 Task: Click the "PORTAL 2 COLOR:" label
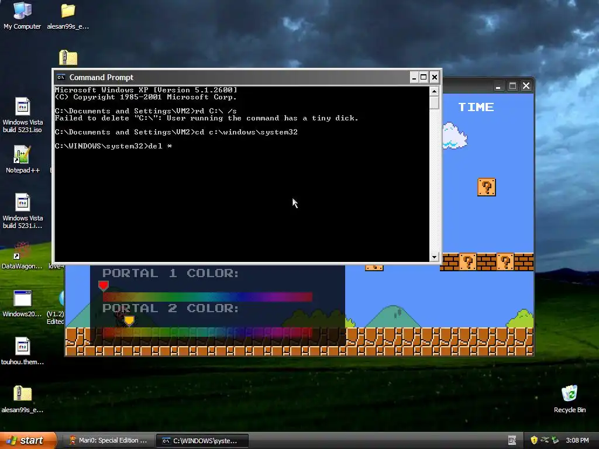click(170, 308)
